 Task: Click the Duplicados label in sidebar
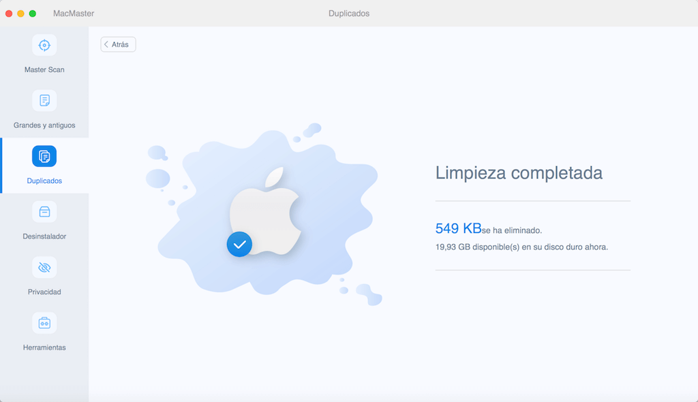pyautogui.click(x=44, y=181)
